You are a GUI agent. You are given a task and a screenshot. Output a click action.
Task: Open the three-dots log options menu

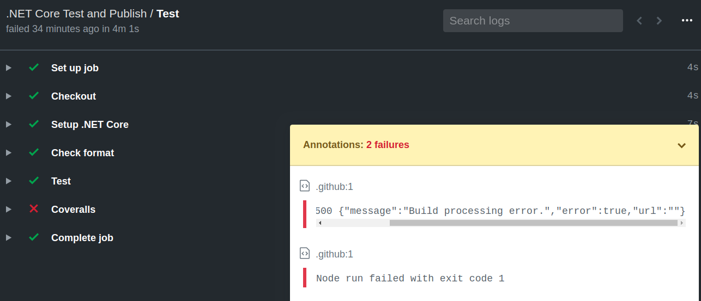[687, 21]
